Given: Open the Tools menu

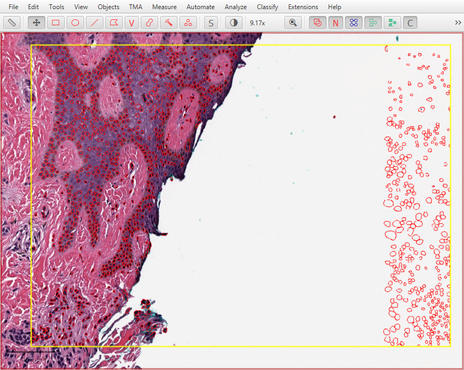Looking at the screenshot, I should 56,7.
